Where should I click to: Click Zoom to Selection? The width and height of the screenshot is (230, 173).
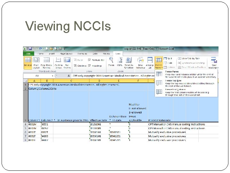(129, 63)
